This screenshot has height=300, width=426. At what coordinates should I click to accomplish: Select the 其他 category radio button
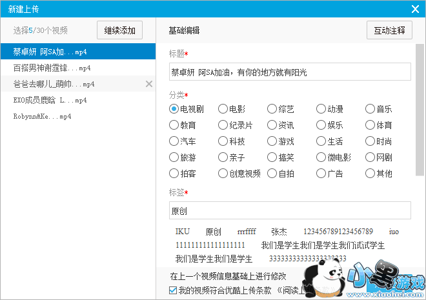(x=370, y=173)
